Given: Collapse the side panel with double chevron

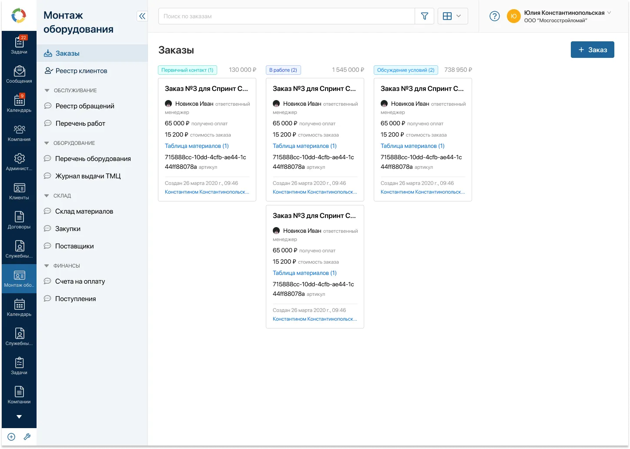Looking at the screenshot, I should 142,16.
